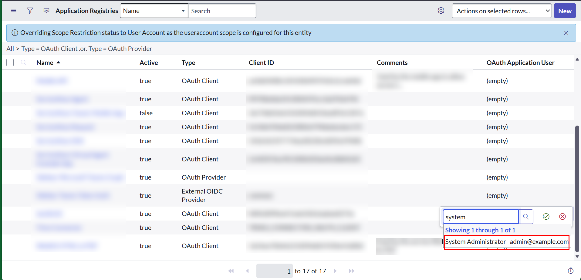Viewport: 581px width, 280px height.
Task: Click the New button
Action: point(565,11)
